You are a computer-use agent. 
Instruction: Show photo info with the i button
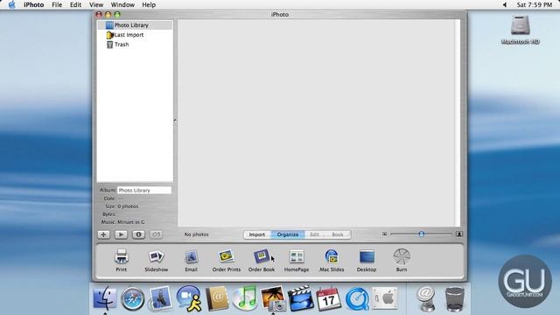(138, 234)
